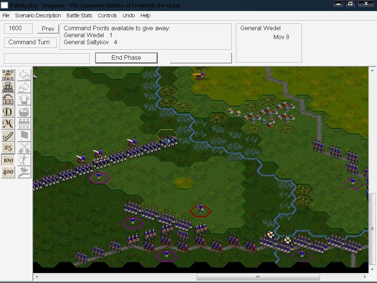The width and height of the screenshot is (377, 283).
Task: Click the soldier with corner arrows icon
Action: (8, 75)
